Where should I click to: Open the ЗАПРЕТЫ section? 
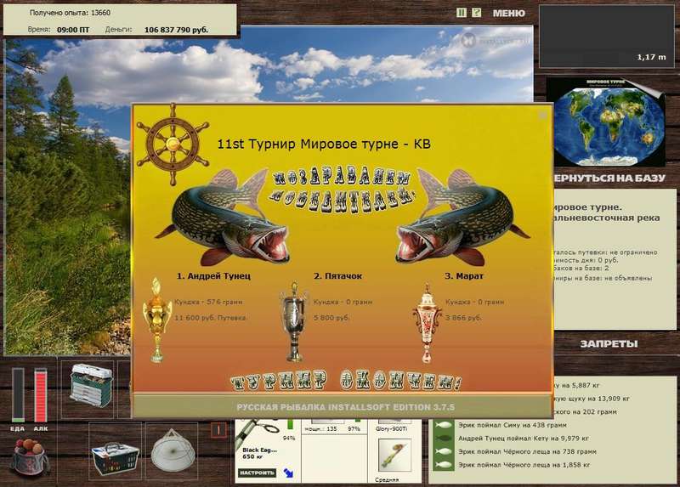[x=609, y=344]
